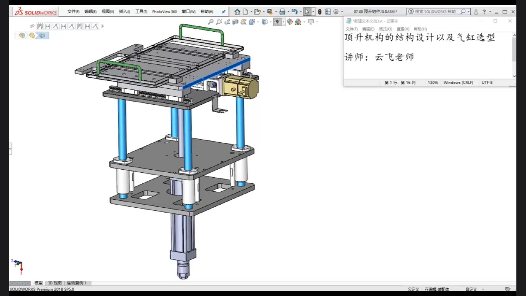Click the Rebuild traffic light icon

tap(319, 12)
